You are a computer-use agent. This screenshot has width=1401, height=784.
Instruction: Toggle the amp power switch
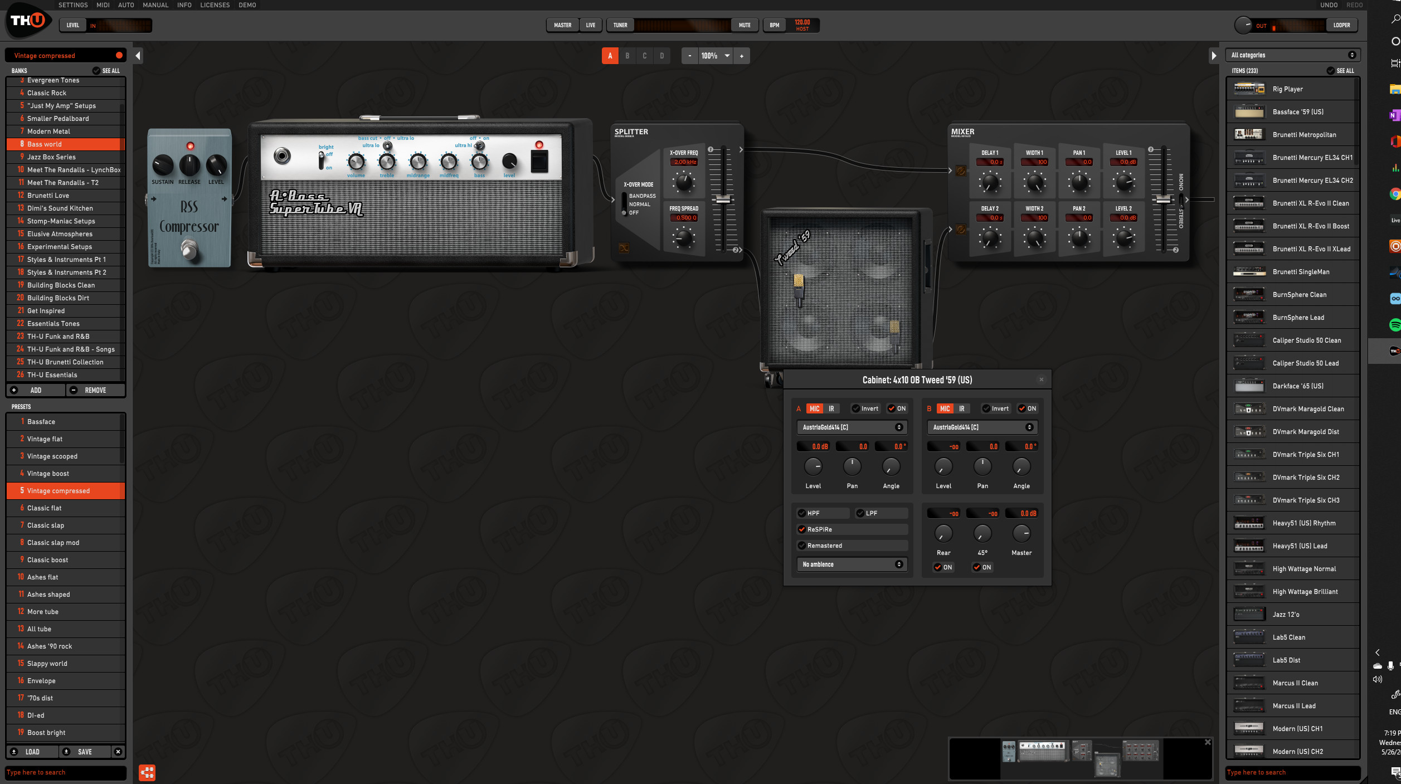tap(539, 162)
